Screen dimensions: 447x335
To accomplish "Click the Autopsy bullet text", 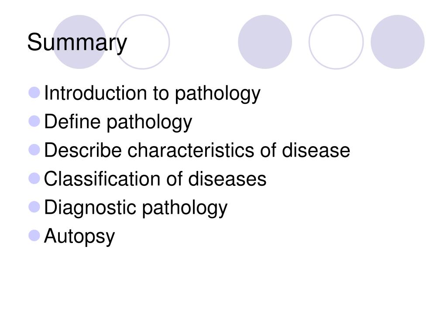I will point(79,236).
